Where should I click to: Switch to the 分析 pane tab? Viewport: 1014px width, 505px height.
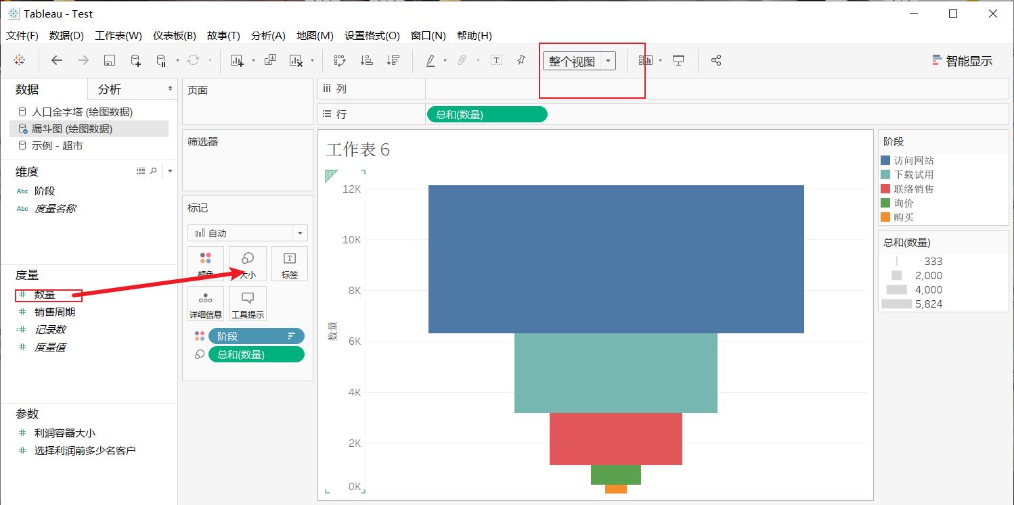(110, 89)
